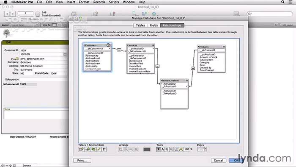Collapse the InvoiceLineItem table occurrence

[x=187, y=81]
